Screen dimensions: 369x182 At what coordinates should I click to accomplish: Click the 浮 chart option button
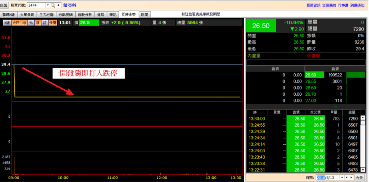[x=38, y=22]
